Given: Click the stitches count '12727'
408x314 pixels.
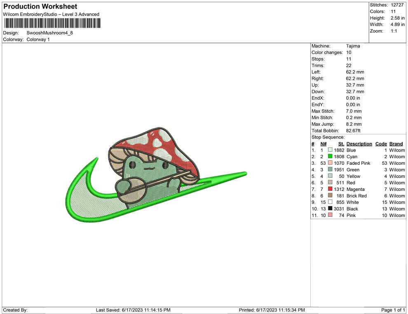Looking at the screenshot, I should click(397, 5).
